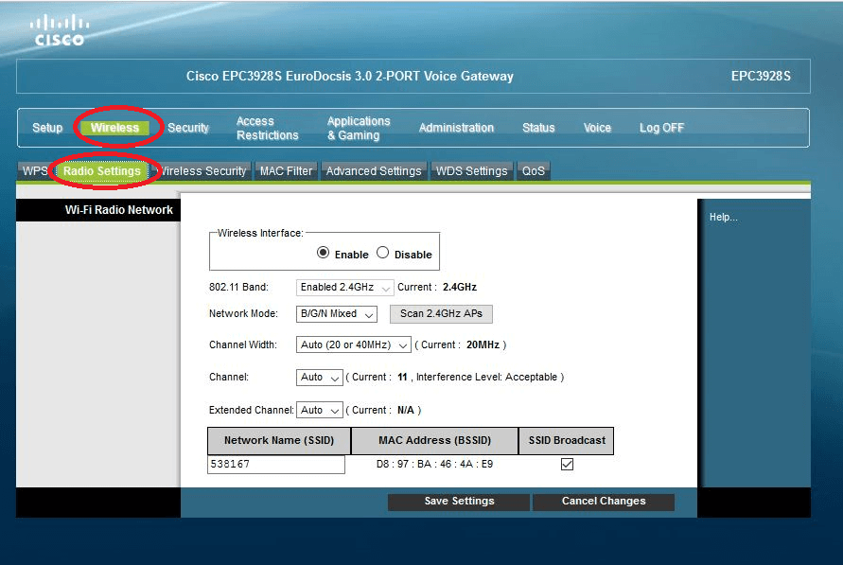Viewport: 843px width, 565px height.
Task: Click the Cancel Changes button
Action: pyautogui.click(x=603, y=502)
